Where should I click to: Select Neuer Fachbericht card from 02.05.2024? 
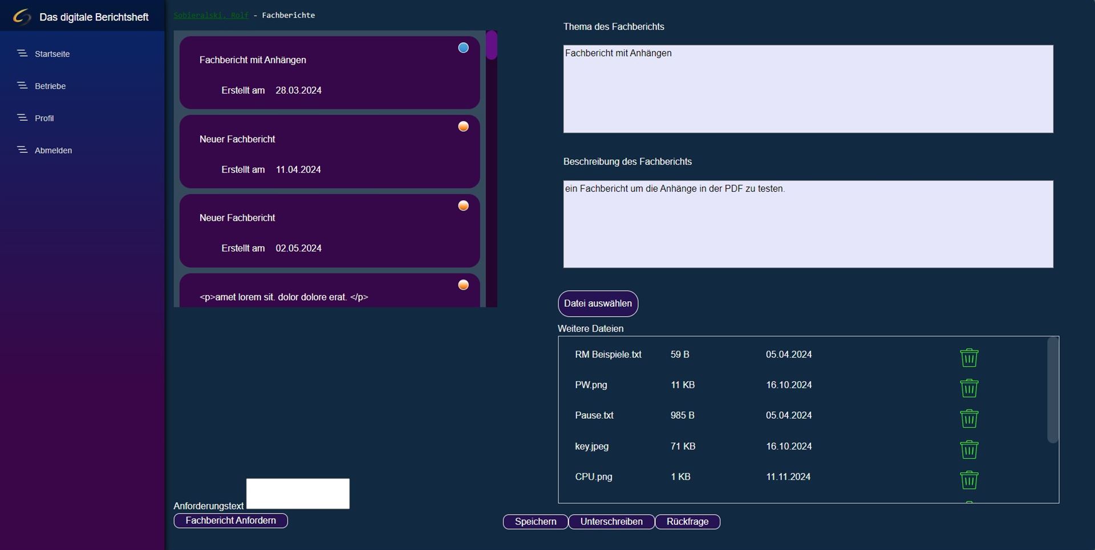point(330,230)
